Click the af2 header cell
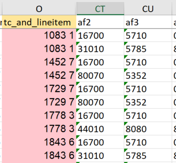The width and height of the screenshot is (176, 163). pos(100,22)
